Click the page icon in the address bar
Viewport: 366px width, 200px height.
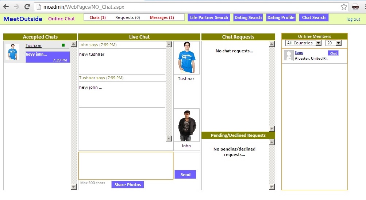pyautogui.click(x=39, y=7)
